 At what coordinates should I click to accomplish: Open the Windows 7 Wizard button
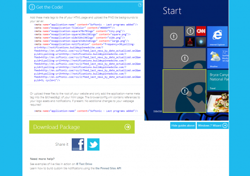213,126
